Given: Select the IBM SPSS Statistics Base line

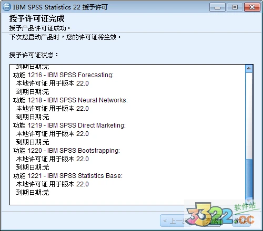Looking at the screenshot, I should (x=68, y=176).
